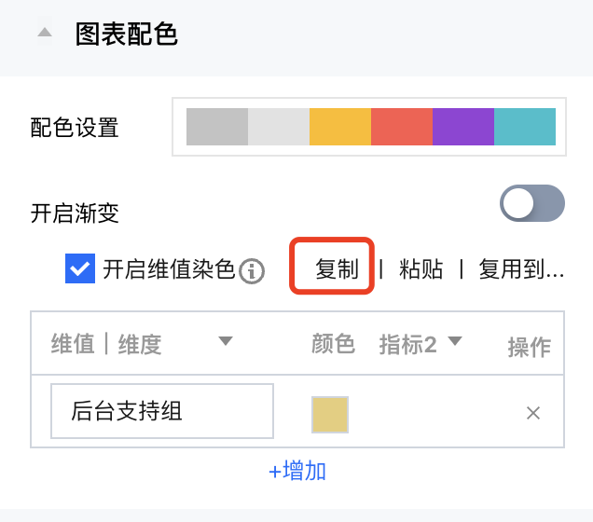Click the 后台支持组 input field
Screen dimensions: 593x522
162,411
